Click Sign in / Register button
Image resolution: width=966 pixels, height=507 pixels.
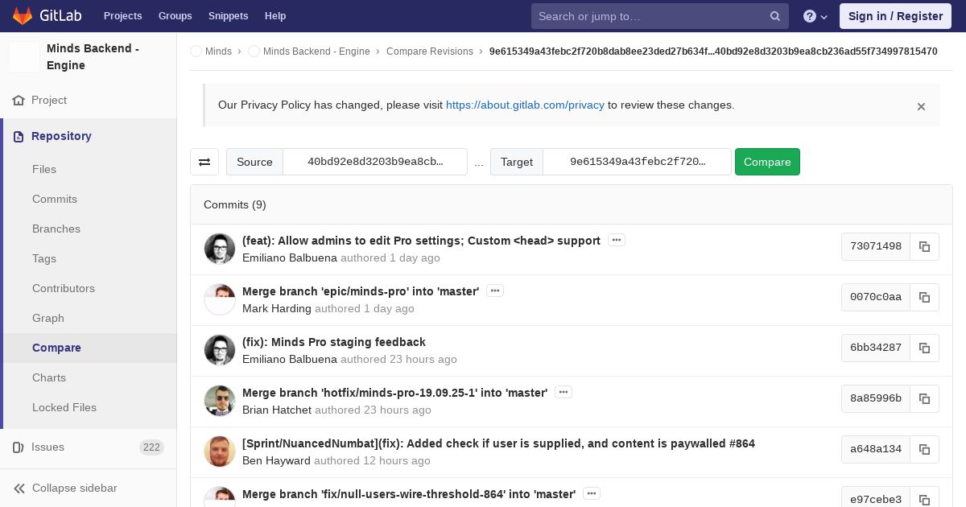pyautogui.click(x=895, y=16)
